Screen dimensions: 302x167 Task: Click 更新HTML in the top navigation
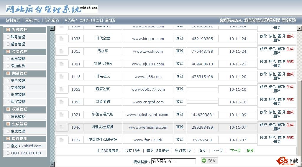(x=32, y=20)
